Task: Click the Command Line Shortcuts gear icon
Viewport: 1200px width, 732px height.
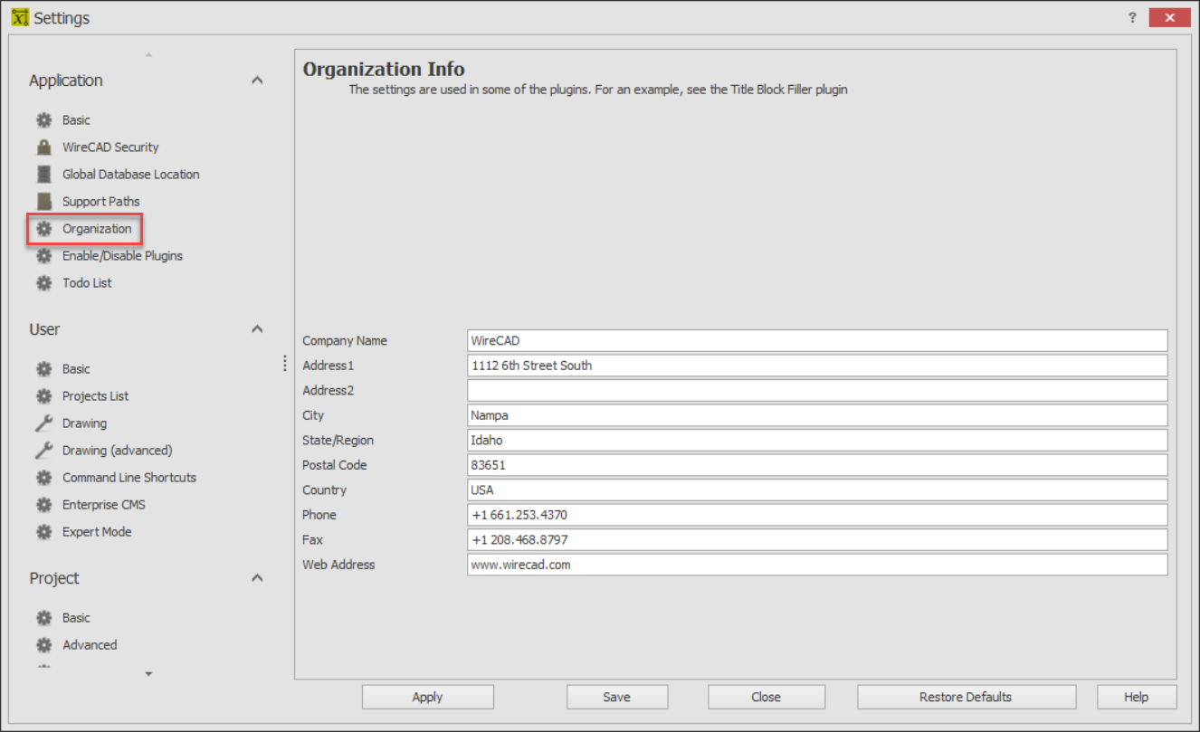Action: click(43, 478)
